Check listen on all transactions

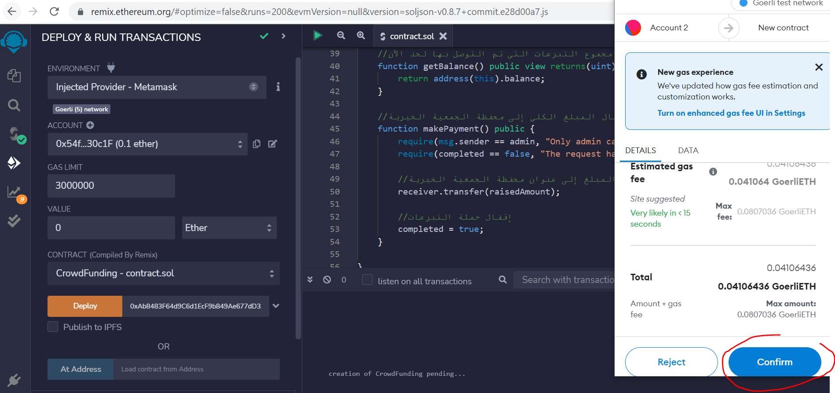(367, 280)
